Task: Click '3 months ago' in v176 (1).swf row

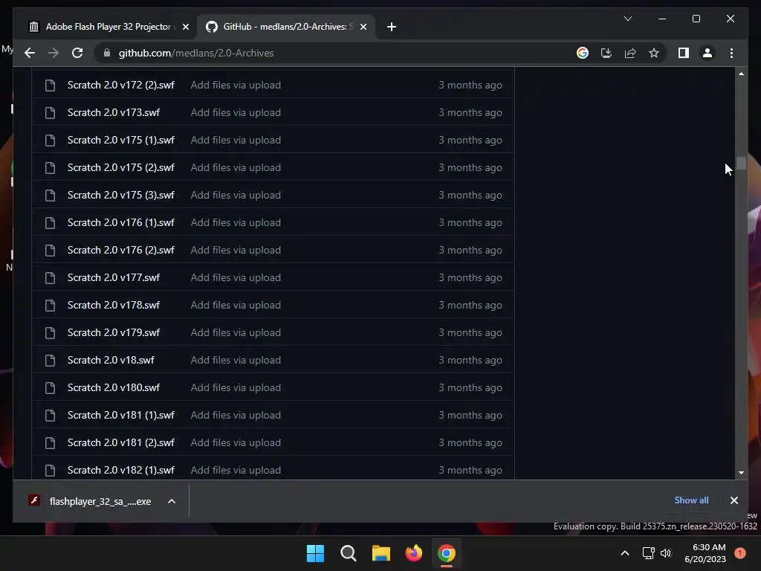Action: point(470,223)
